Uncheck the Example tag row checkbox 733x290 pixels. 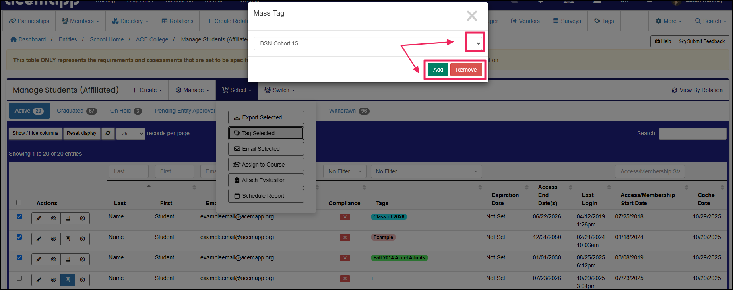click(x=19, y=237)
